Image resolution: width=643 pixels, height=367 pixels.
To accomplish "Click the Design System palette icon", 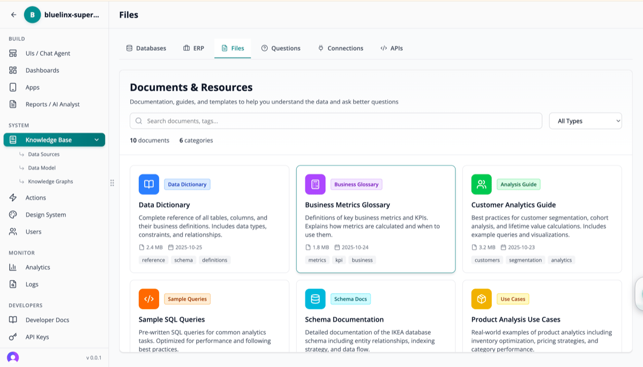I will [x=13, y=215].
